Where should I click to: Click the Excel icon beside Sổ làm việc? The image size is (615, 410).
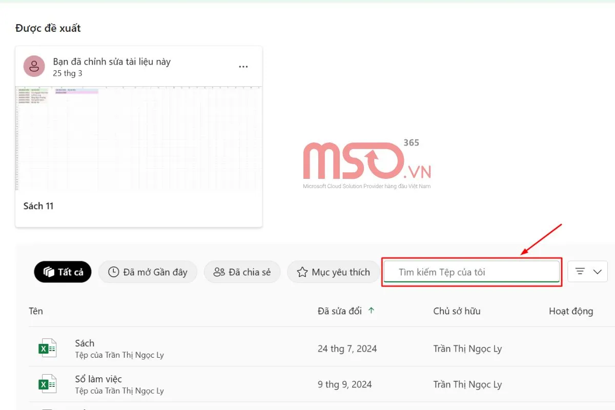(48, 384)
